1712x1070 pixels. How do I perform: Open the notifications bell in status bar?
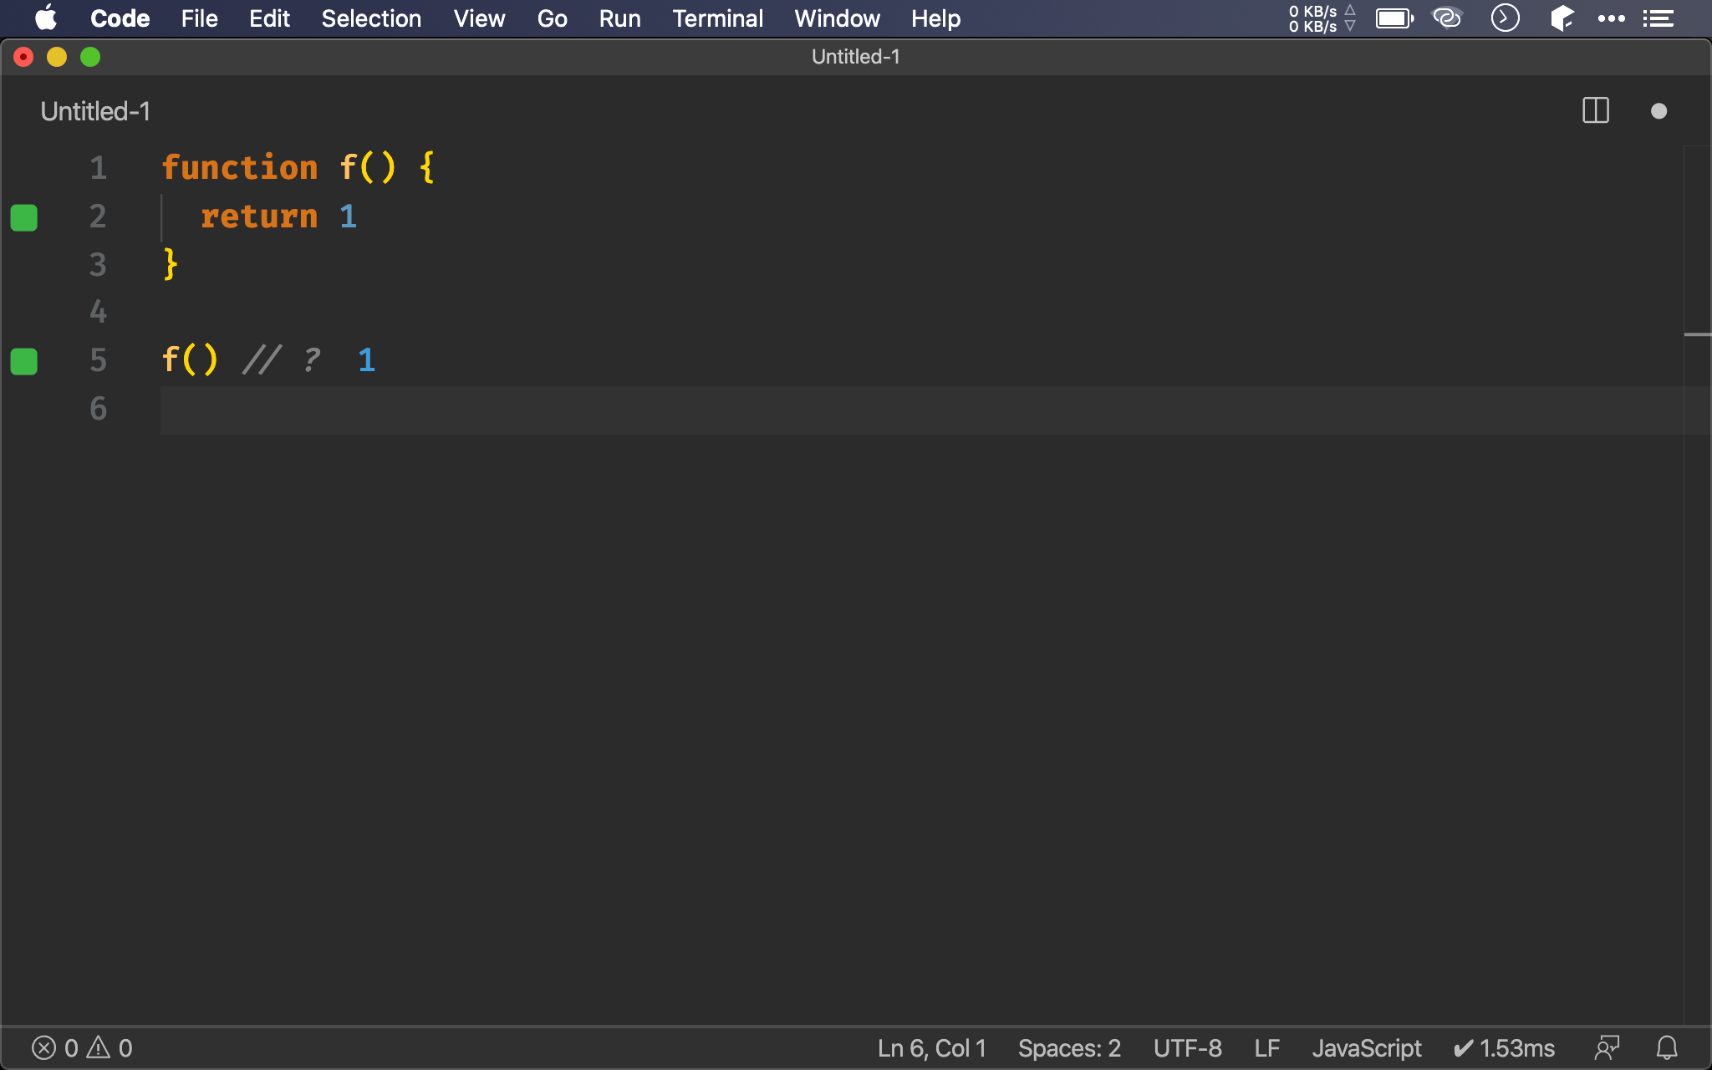(x=1667, y=1047)
